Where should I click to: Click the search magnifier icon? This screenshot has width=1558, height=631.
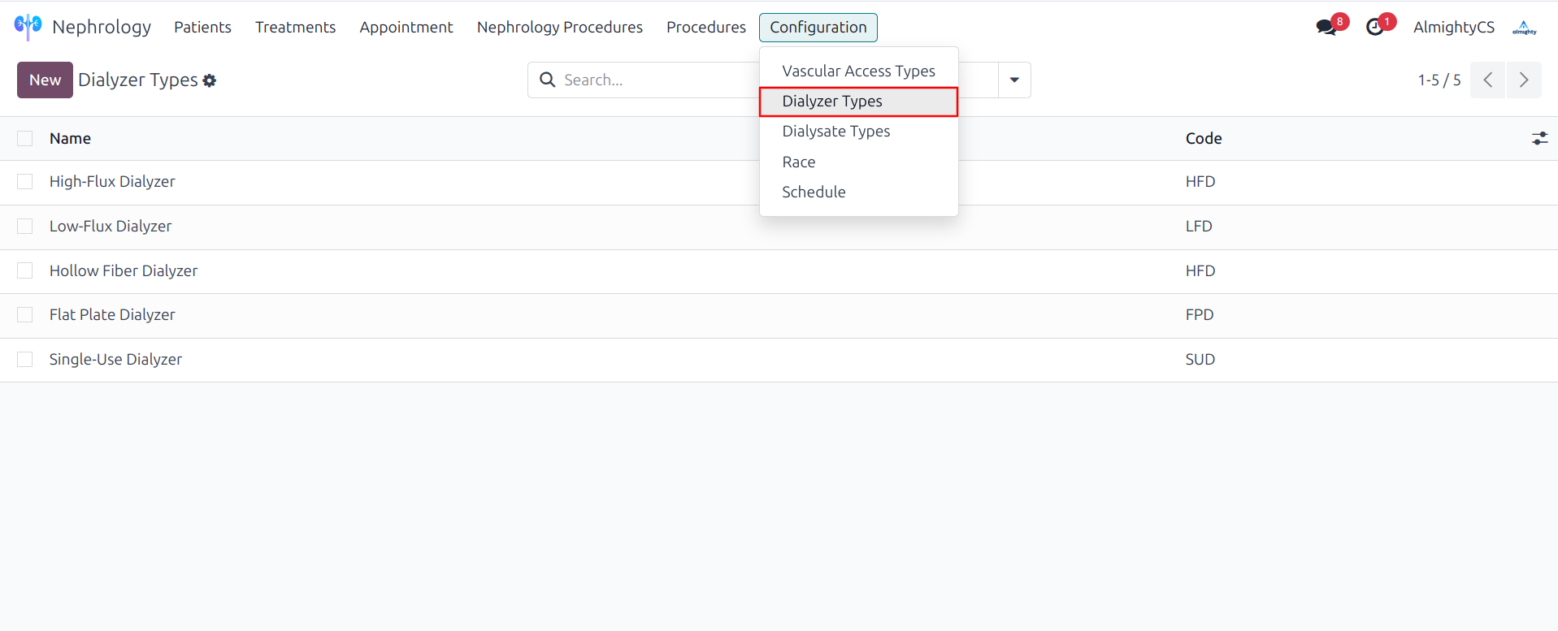(548, 80)
